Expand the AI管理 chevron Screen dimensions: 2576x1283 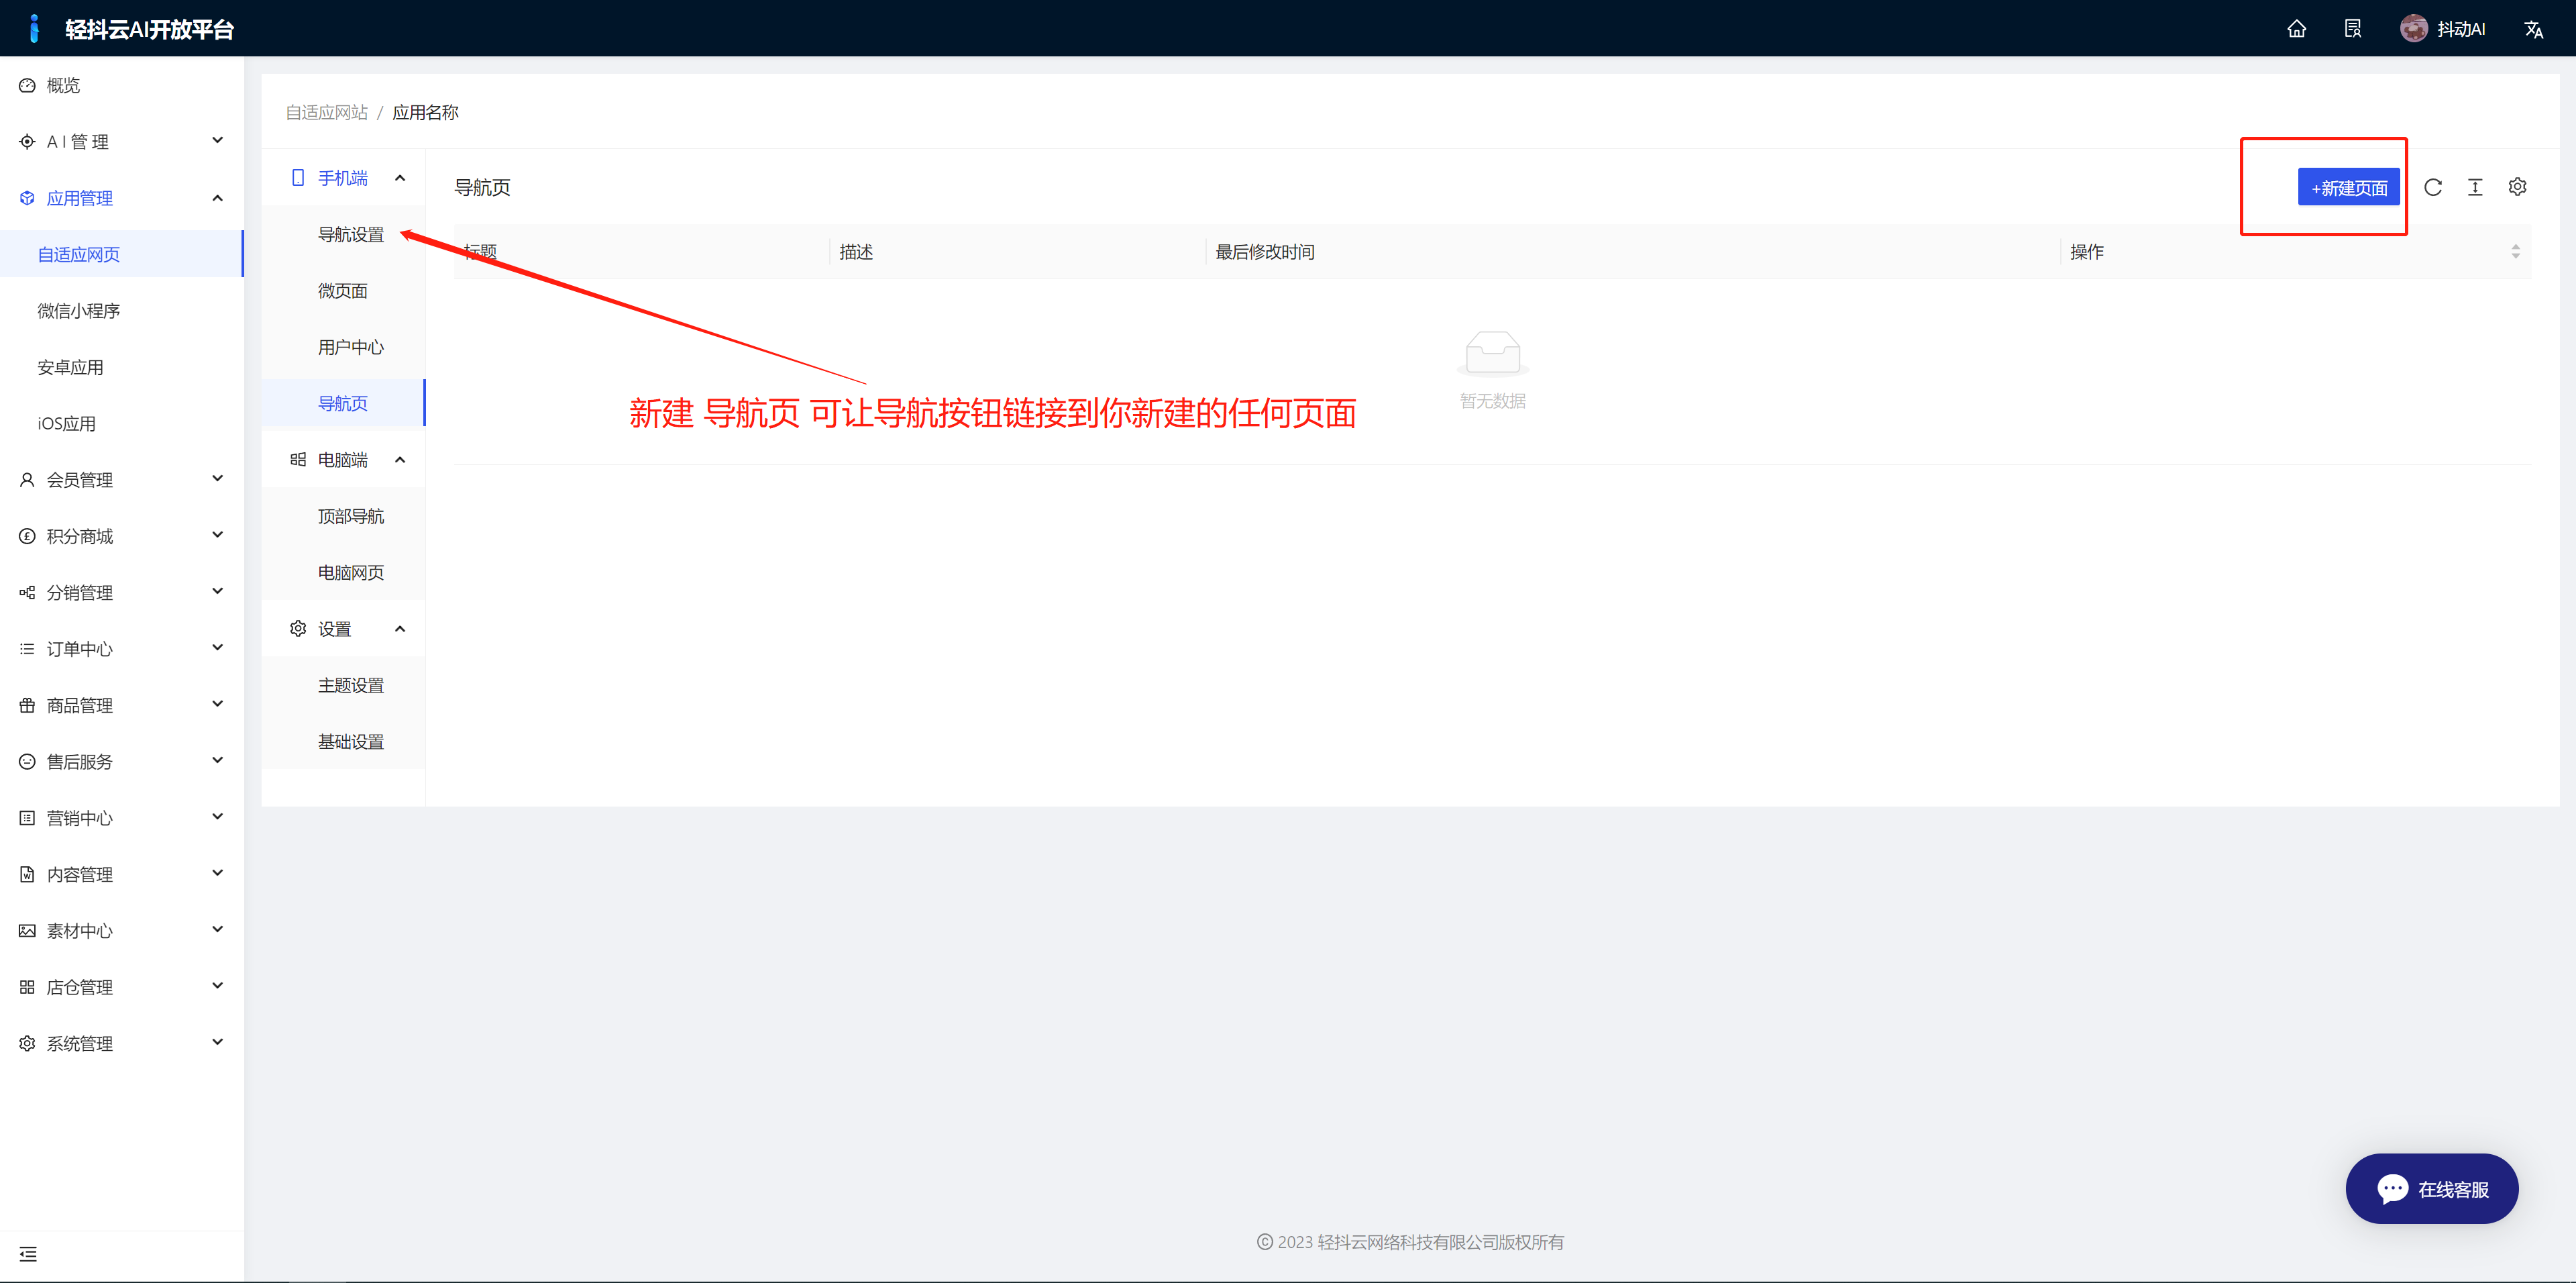click(x=218, y=141)
